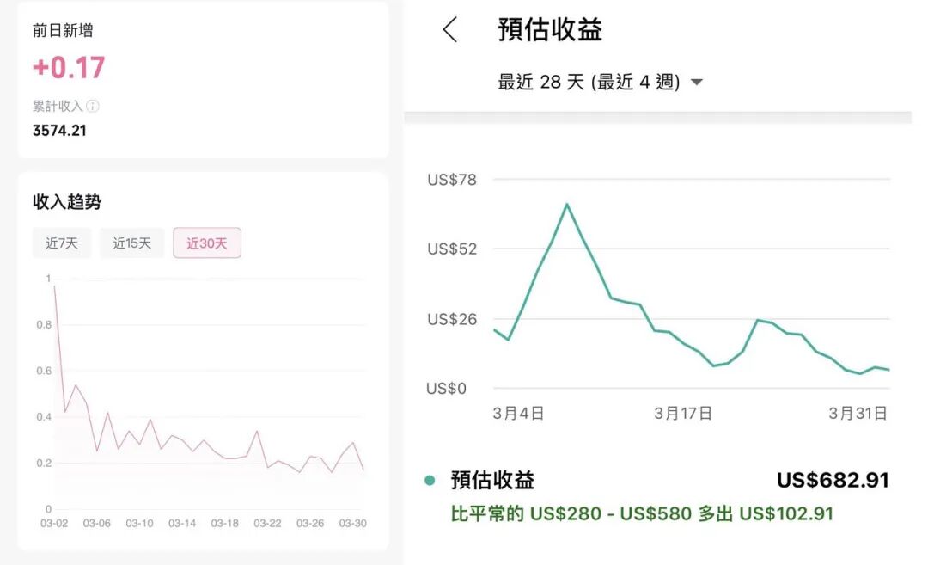This screenshot has height=565, width=928.
Task: Click the 3月17日 date label
Action: coord(683,413)
